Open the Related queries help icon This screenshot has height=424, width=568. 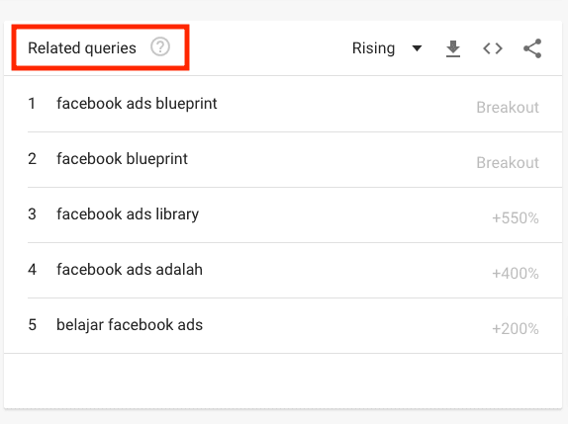tap(160, 47)
